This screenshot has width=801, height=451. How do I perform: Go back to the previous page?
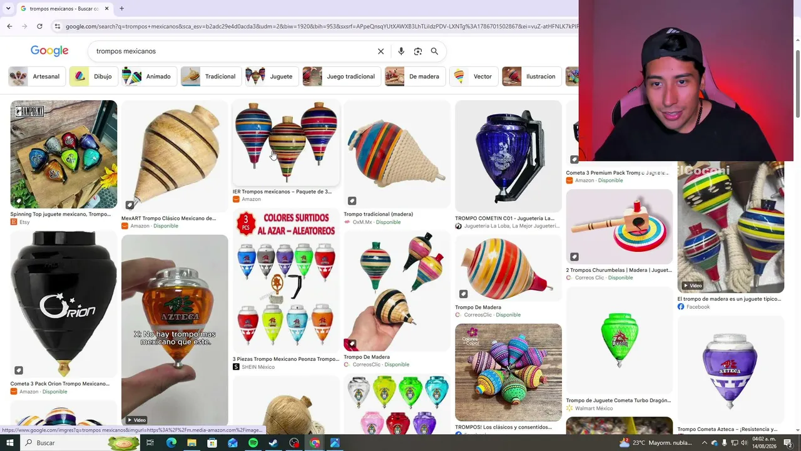pyautogui.click(x=9, y=26)
